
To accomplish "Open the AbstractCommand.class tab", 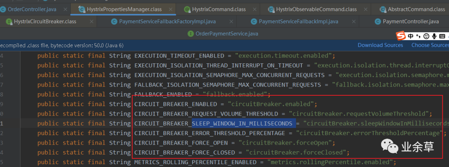I will click(x=416, y=10).
